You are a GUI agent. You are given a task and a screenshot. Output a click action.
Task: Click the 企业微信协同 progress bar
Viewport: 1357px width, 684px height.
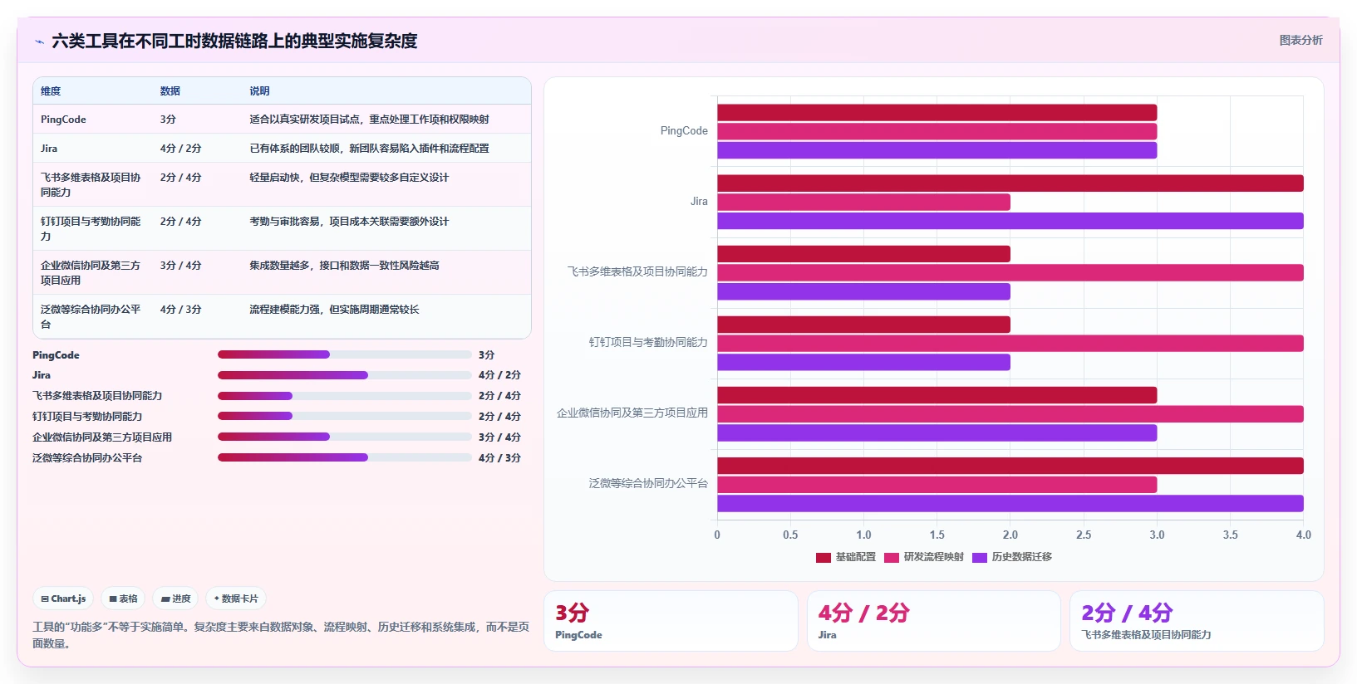pyautogui.click(x=344, y=437)
